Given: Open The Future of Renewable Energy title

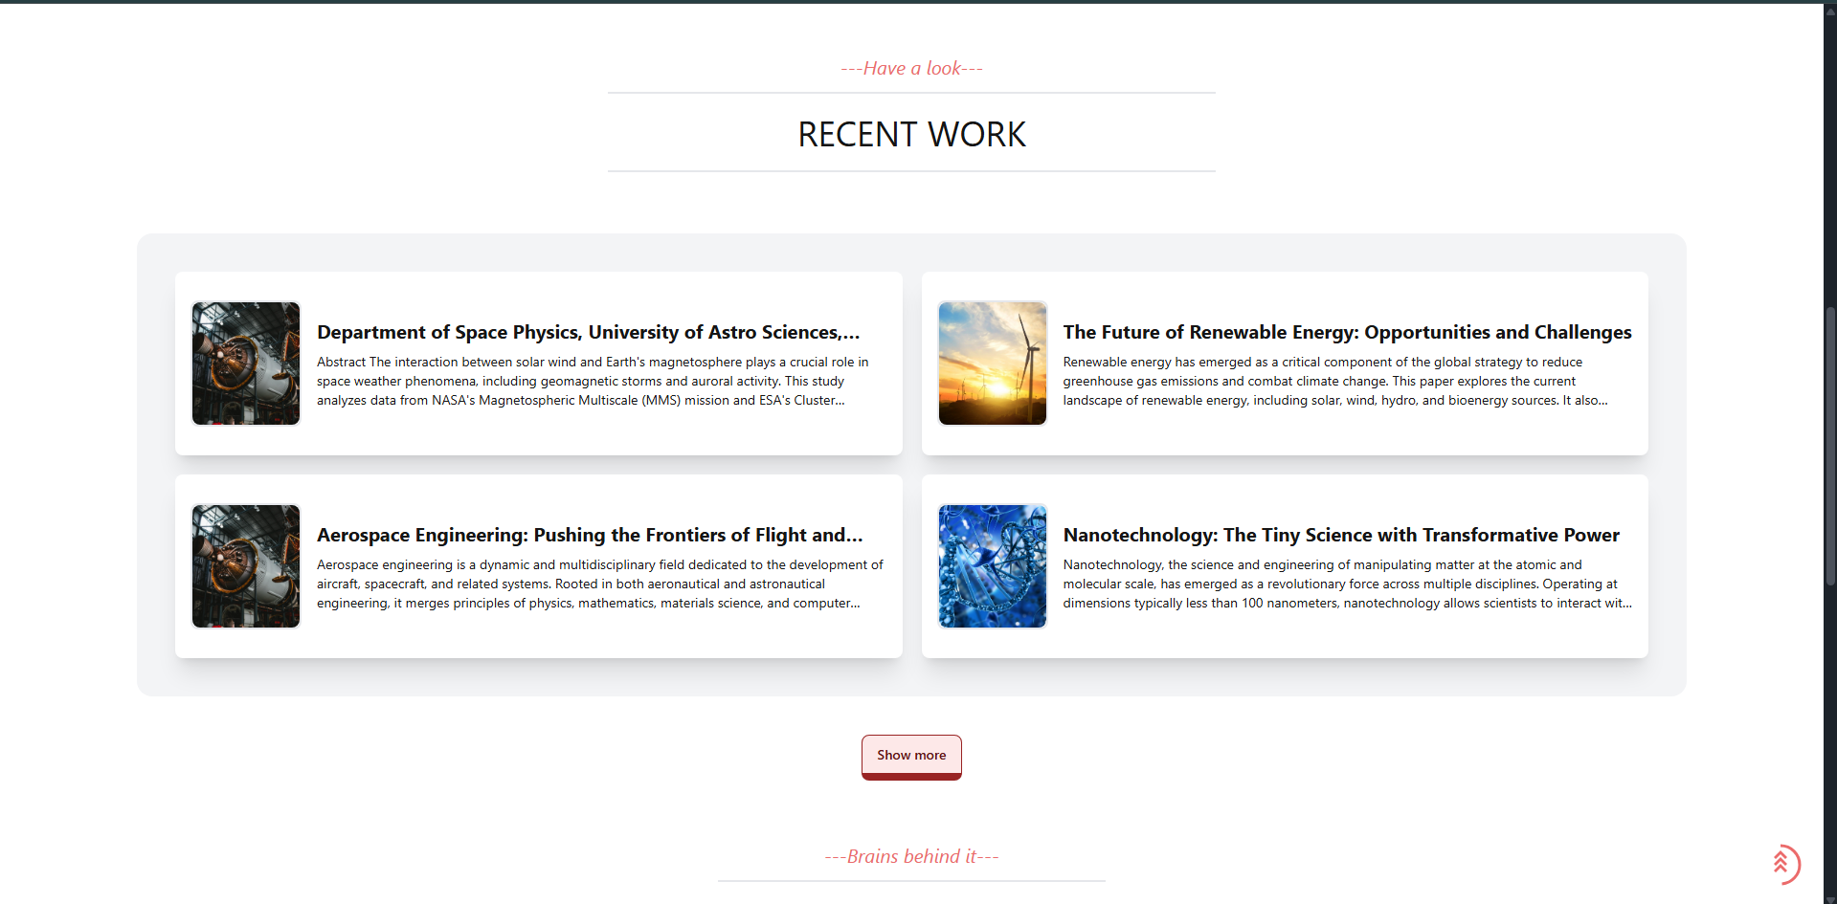Looking at the screenshot, I should coord(1347,332).
